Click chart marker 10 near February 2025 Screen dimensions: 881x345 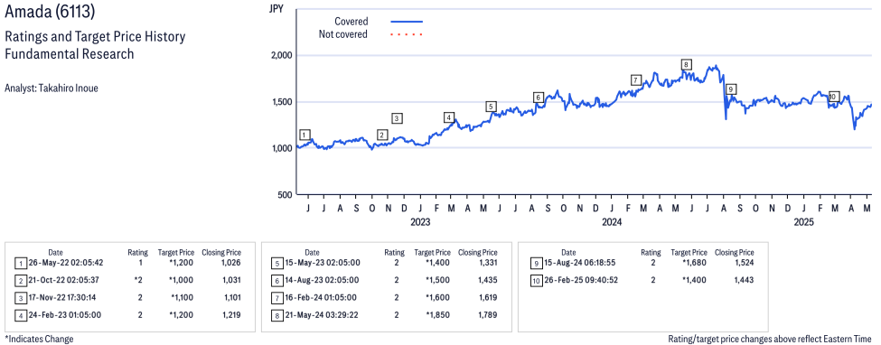pos(834,97)
